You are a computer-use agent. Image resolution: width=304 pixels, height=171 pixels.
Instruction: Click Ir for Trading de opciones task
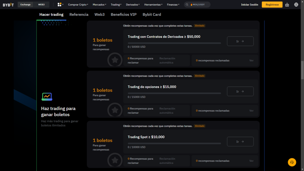tap(240, 91)
